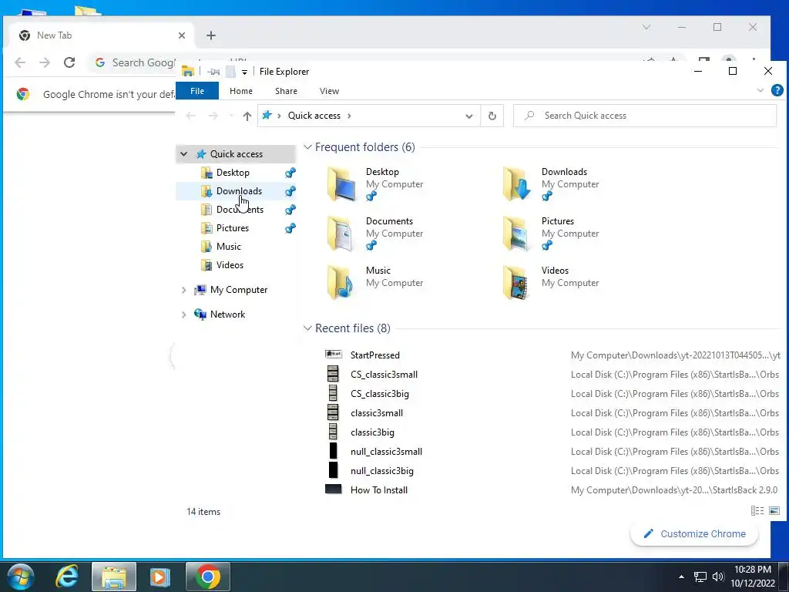Click Chrome's back arrow
Screen dimensions: 789x592
pyautogui.click(x=20, y=62)
